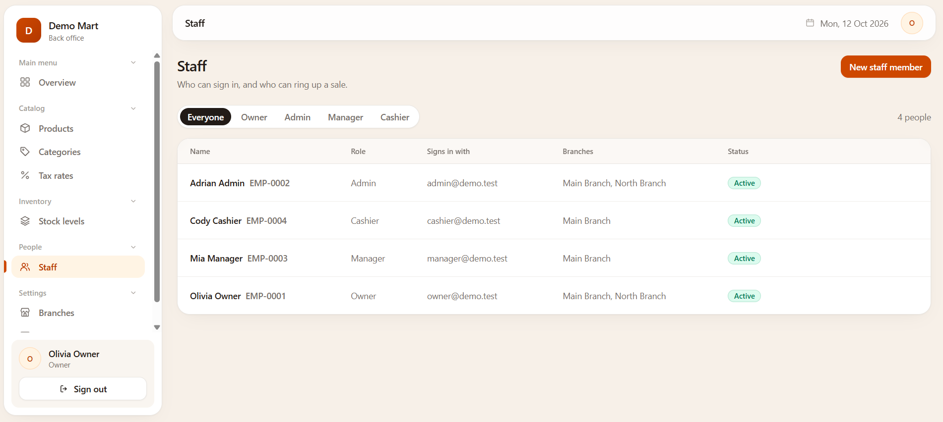Screen dimensions: 943x422
Task: Click the Demo Mart logo icon
Action: [x=29, y=30]
